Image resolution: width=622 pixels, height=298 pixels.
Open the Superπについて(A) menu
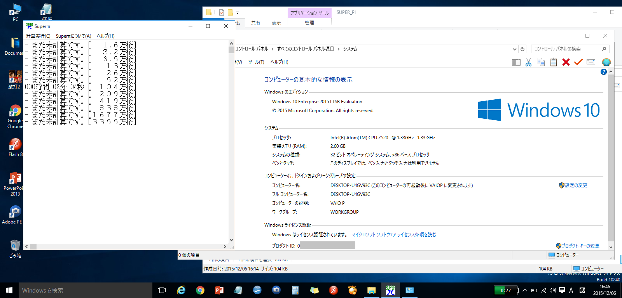tap(73, 36)
